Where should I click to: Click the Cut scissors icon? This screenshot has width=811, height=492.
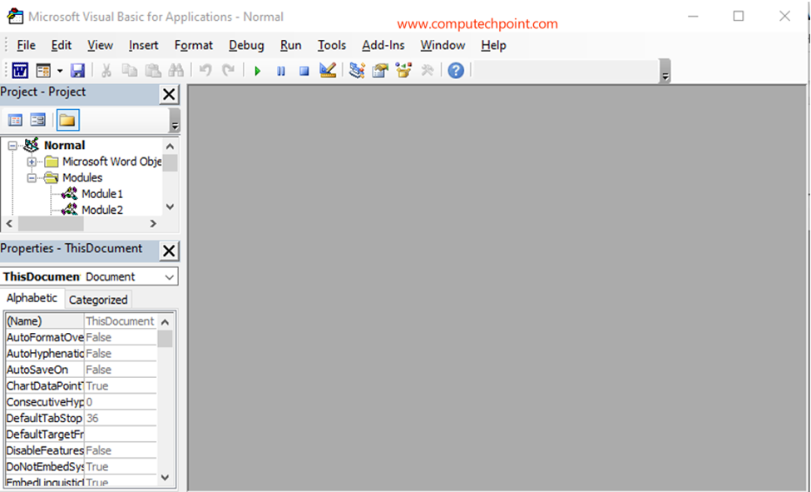pyautogui.click(x=106, y=70)
